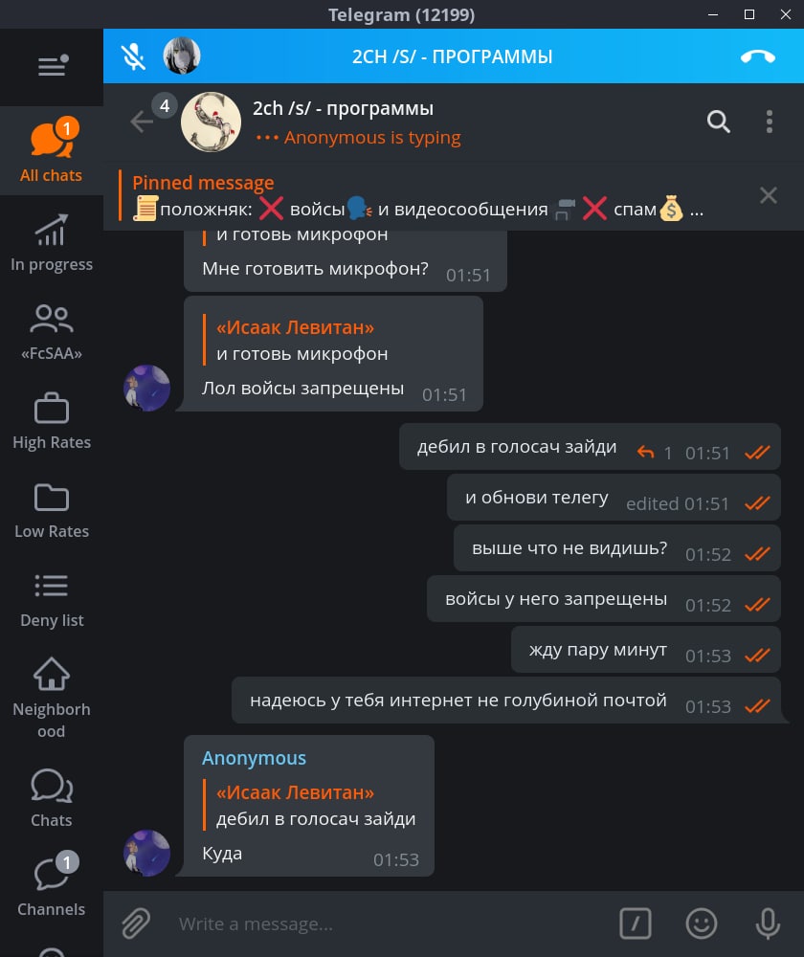Select the All chats folder
This screenshot has height=957, width=804.
pos(52,151)
